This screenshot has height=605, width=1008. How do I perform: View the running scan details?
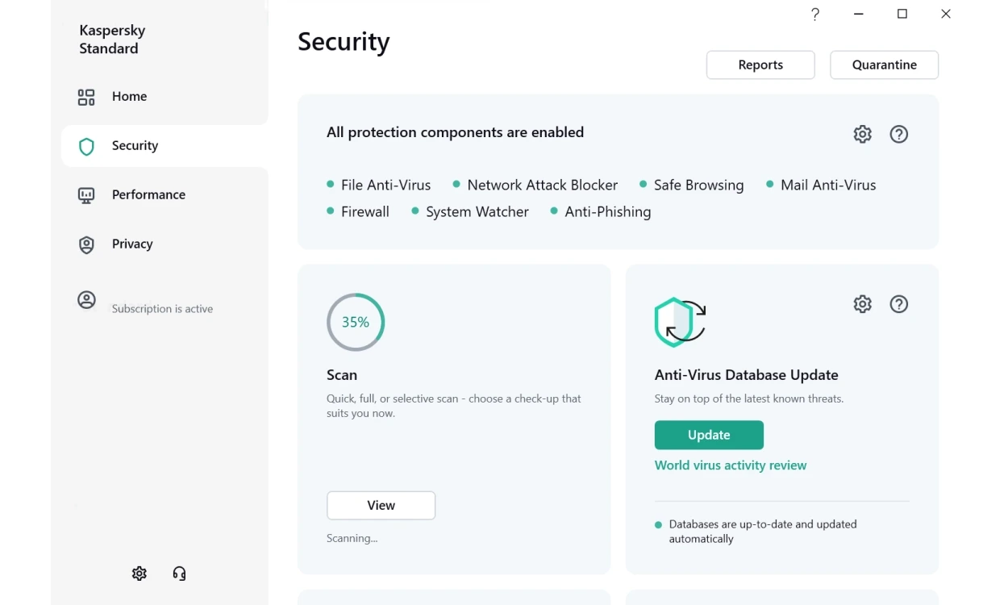[x=381, y=506]
